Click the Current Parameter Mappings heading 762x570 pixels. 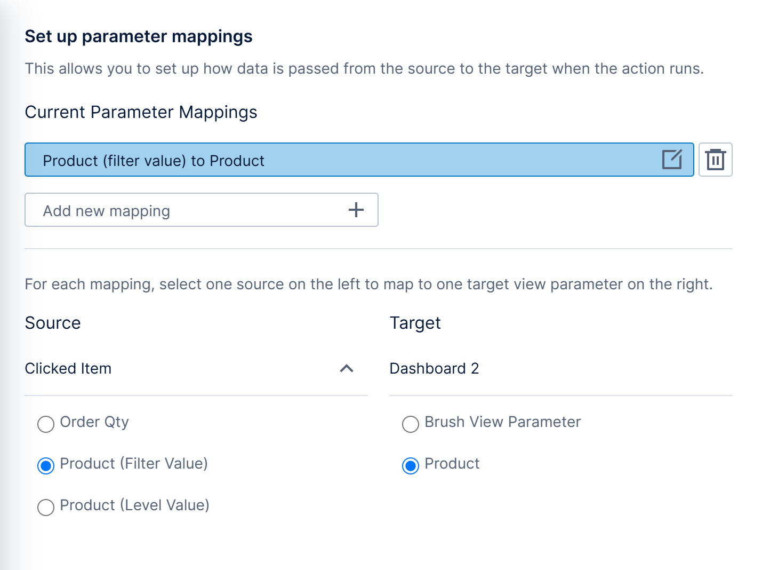141,113
